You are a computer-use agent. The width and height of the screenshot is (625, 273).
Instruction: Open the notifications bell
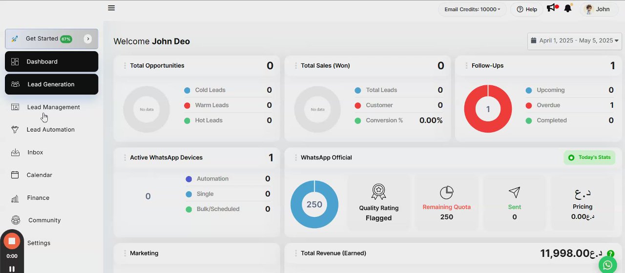[x=567, y=9]
